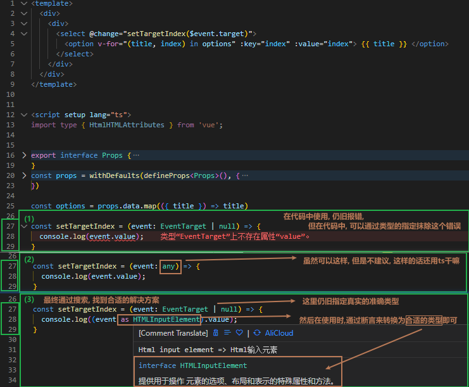
Task: Click the lines icon in translate popup
Action: pyautogui.click(x=227, y=333)
